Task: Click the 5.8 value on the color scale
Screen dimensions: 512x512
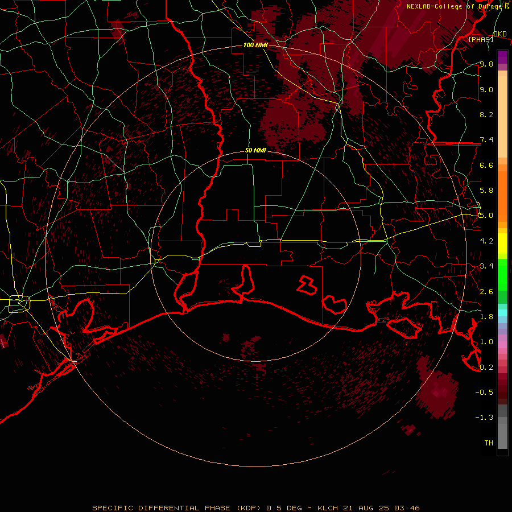Action: pyautogui.click(x=486, y=191)
